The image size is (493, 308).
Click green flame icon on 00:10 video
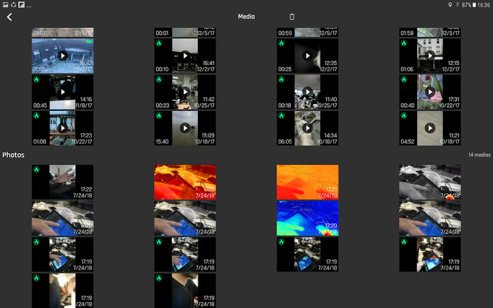pos(159,43)
